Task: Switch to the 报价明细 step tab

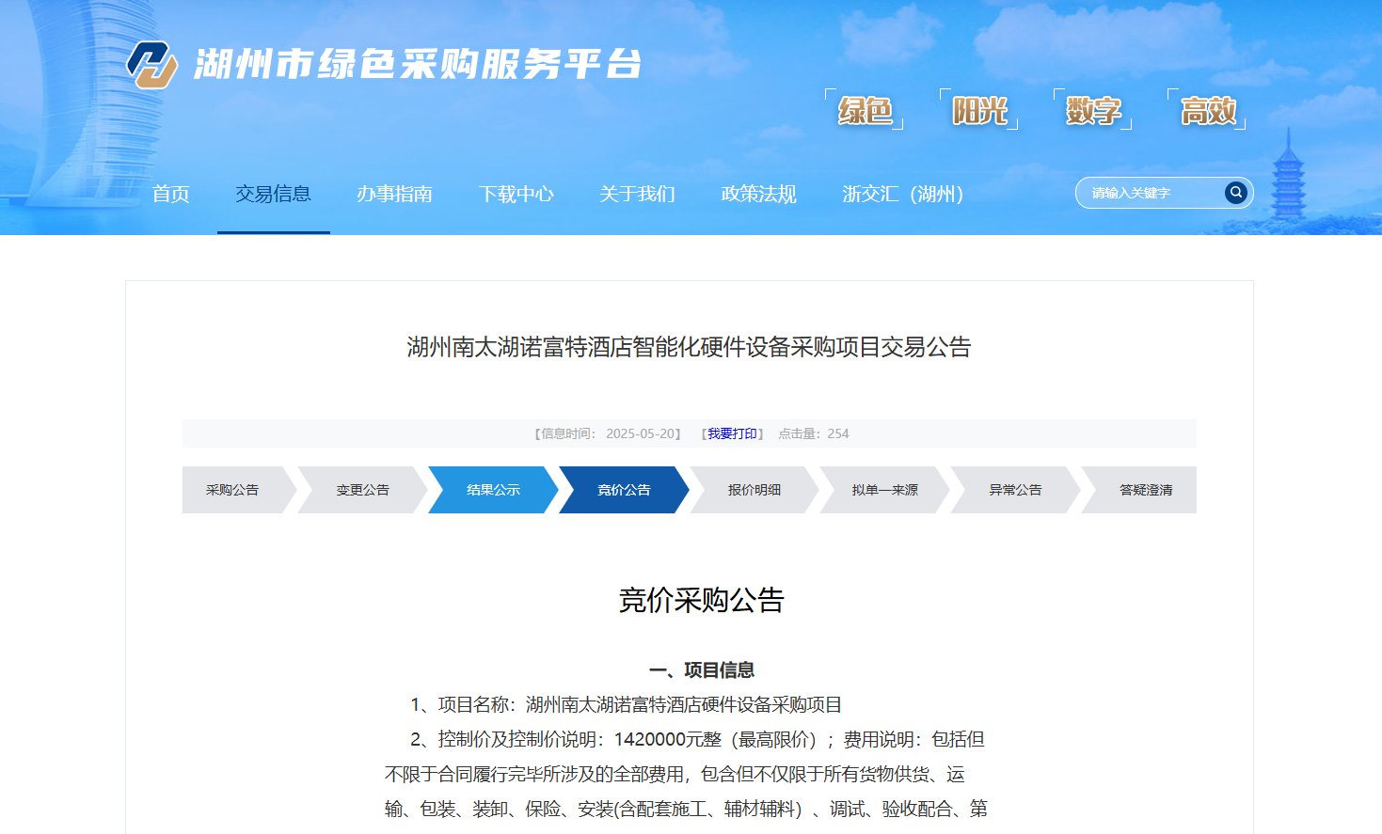Action: pos(755,490)
